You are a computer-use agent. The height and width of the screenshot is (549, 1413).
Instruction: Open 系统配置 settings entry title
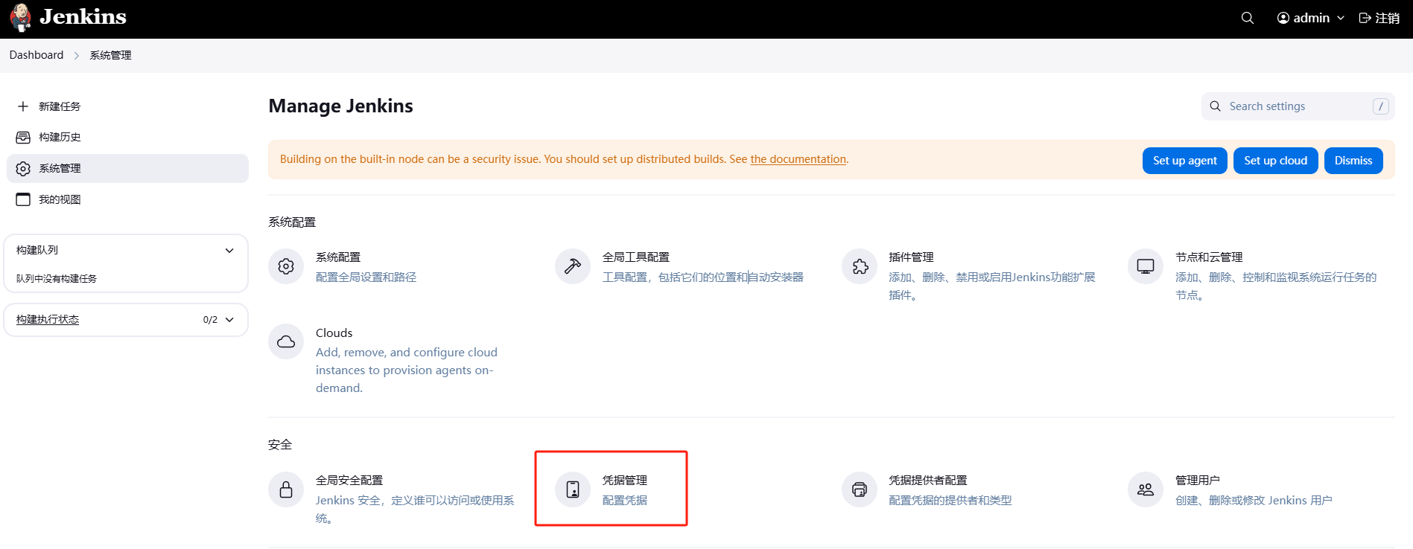click(338, 257)
